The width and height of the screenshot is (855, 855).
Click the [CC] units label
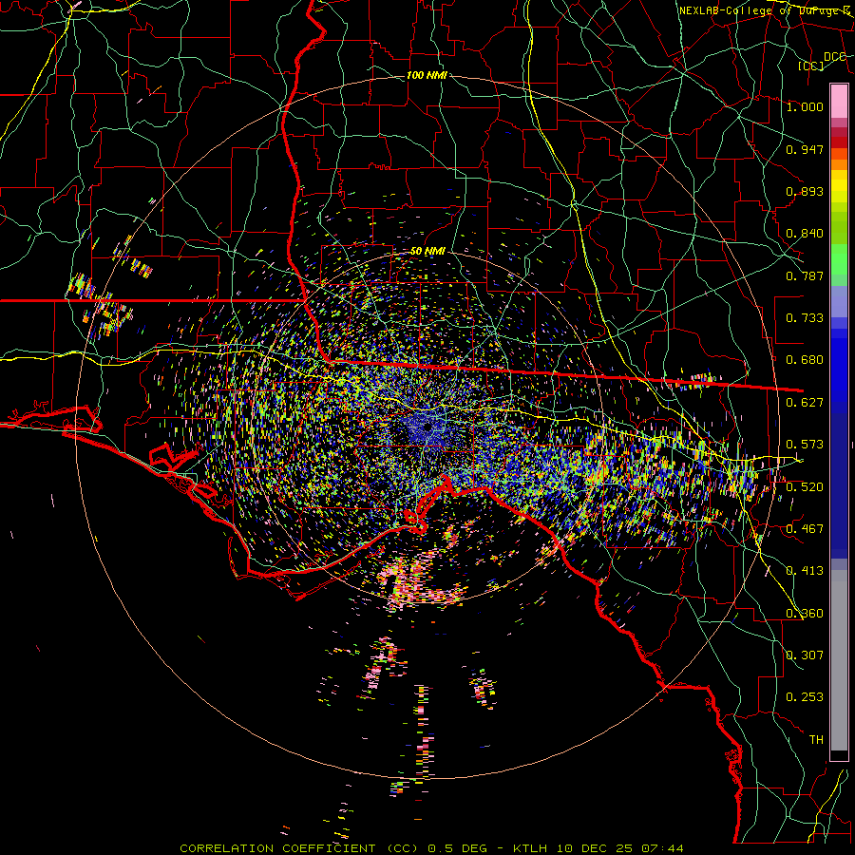click(x=811, y=66)
